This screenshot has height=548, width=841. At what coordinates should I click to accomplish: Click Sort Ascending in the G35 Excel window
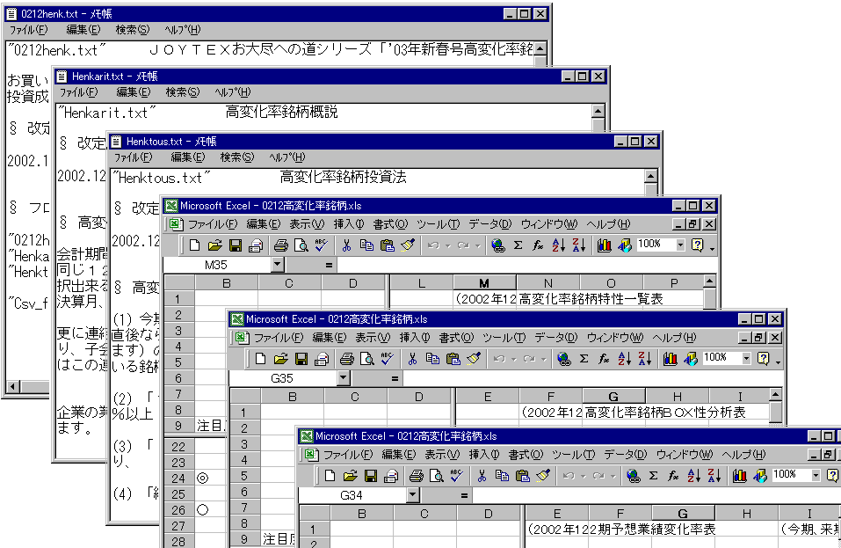[x=624, y=359]
